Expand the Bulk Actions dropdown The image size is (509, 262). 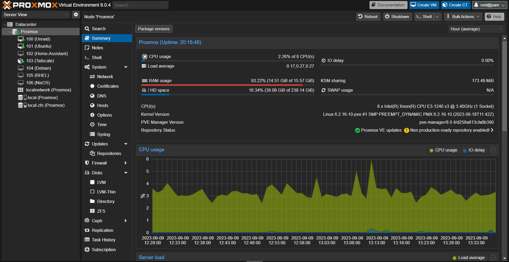point(463,17)
